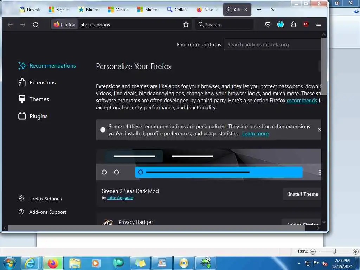Open Windows Media Player taskbar icon

[x=96, y=263]
